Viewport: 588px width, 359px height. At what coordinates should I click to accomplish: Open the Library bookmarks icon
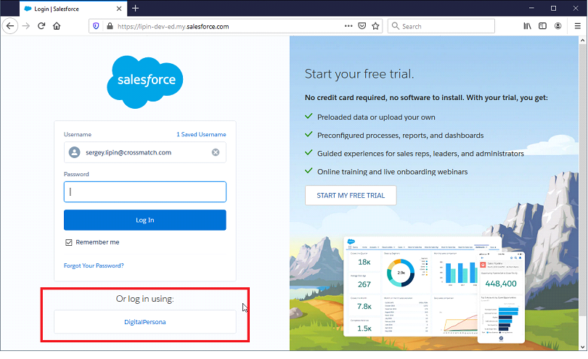coord(527,26)
